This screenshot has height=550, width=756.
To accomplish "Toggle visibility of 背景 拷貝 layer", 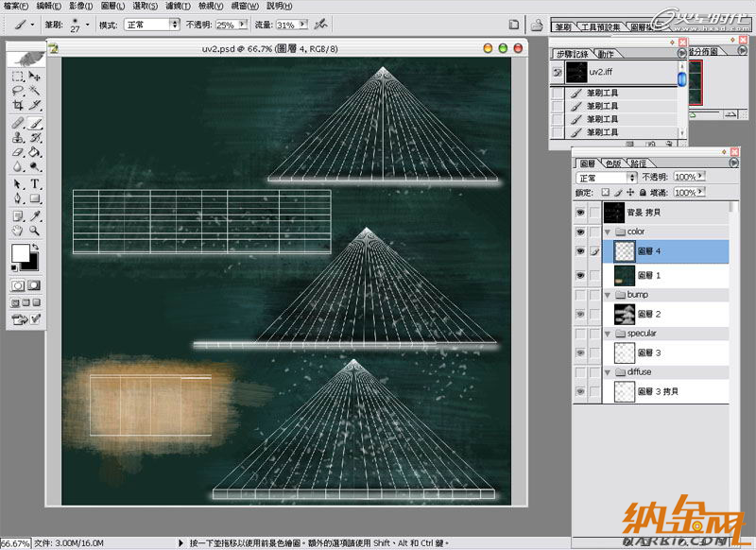I will 579,213.
